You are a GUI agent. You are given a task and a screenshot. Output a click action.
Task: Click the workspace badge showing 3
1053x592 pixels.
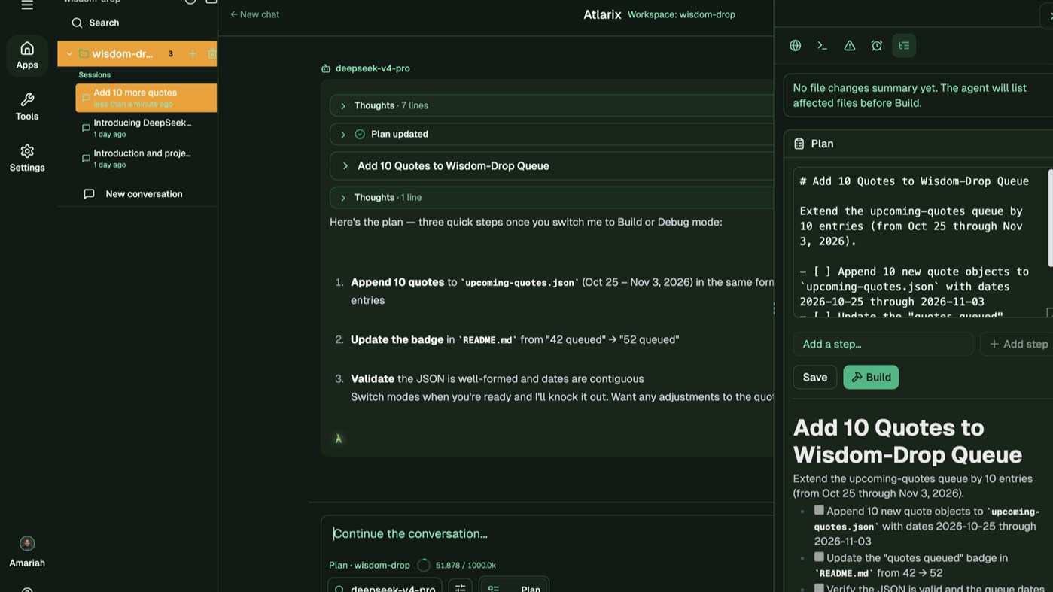pyautogui.click(x=170, y=54)
